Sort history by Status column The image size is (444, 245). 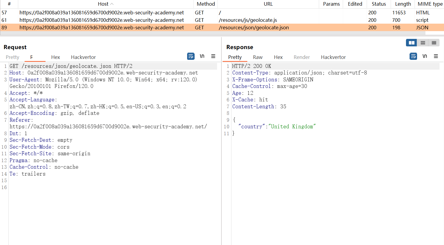379,4
